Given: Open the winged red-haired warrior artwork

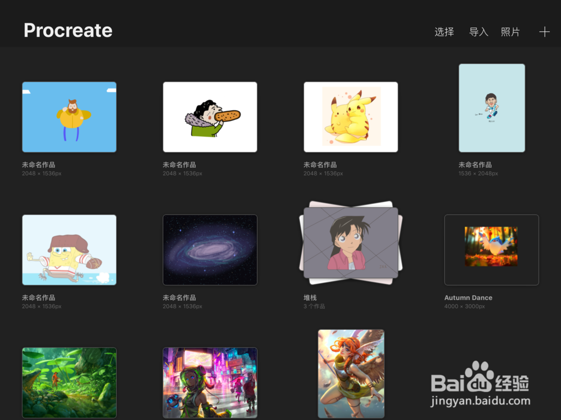Looking at the screenshot, I should coord(351,374).
